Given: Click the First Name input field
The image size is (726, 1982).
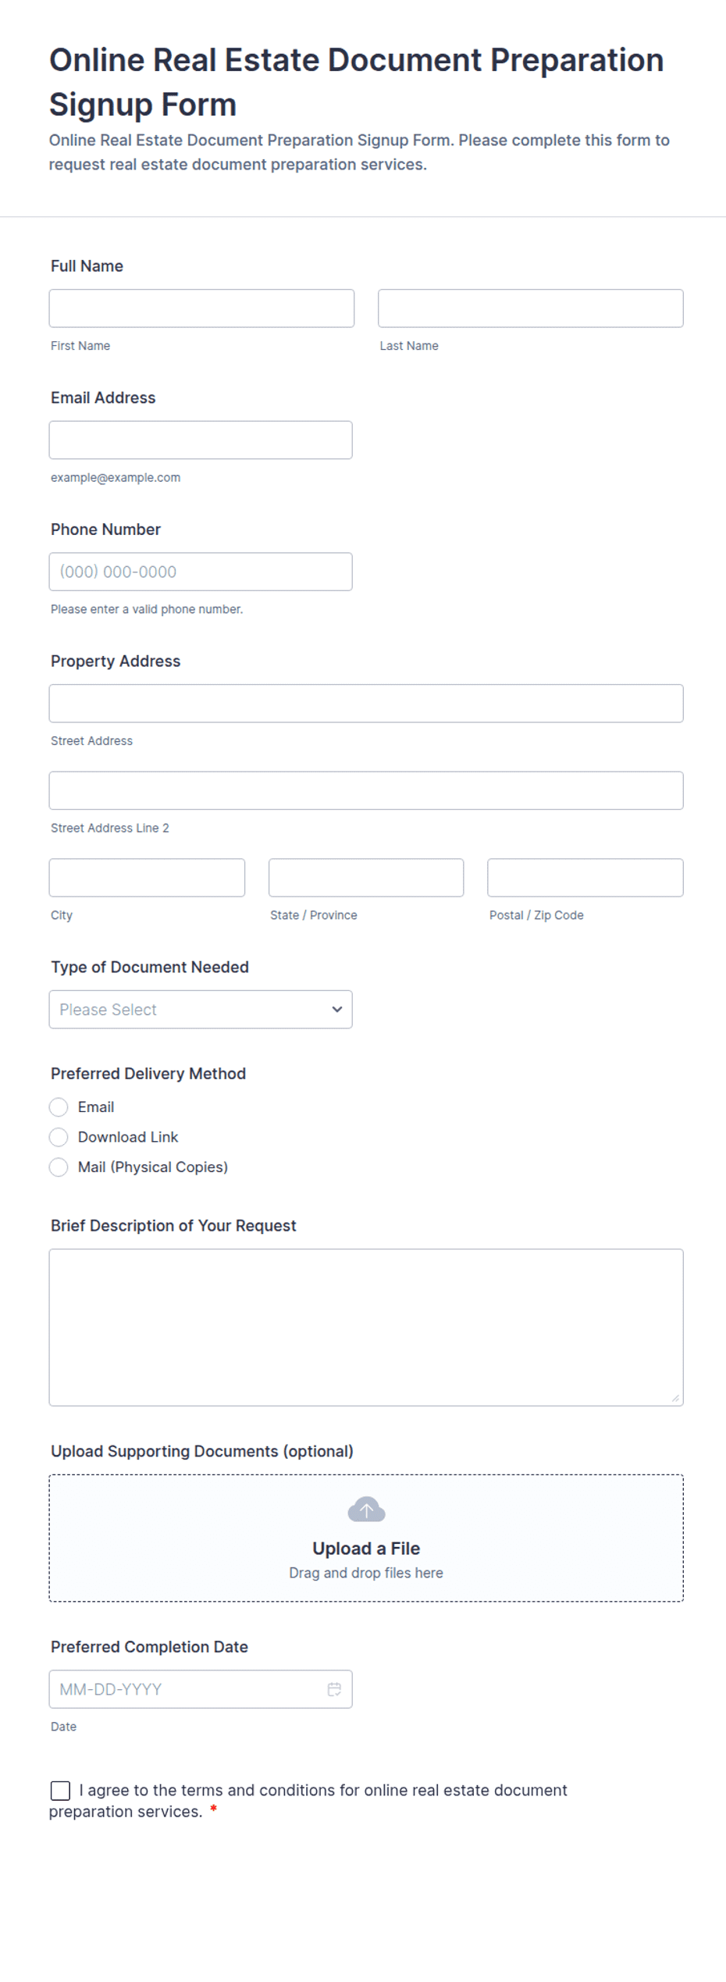Looking at the screenshot, I should point(201,308).
